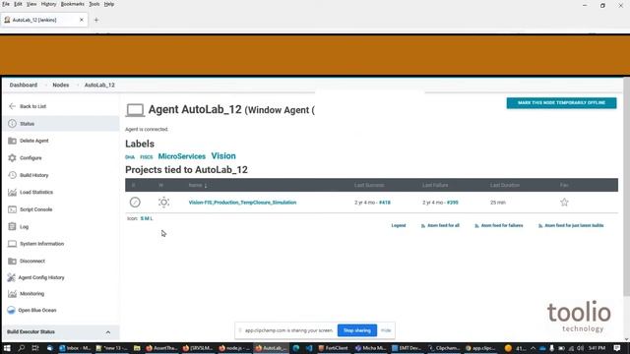This screenshot has width=630, height=354.
Task: Open Atom feed for failures
Action: pyautogui.click(x=499, y=225)
